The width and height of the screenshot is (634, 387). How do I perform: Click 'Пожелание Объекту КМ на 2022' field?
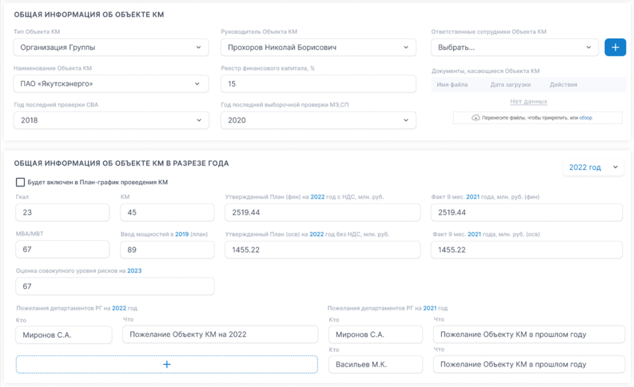(x=220, y=334)
